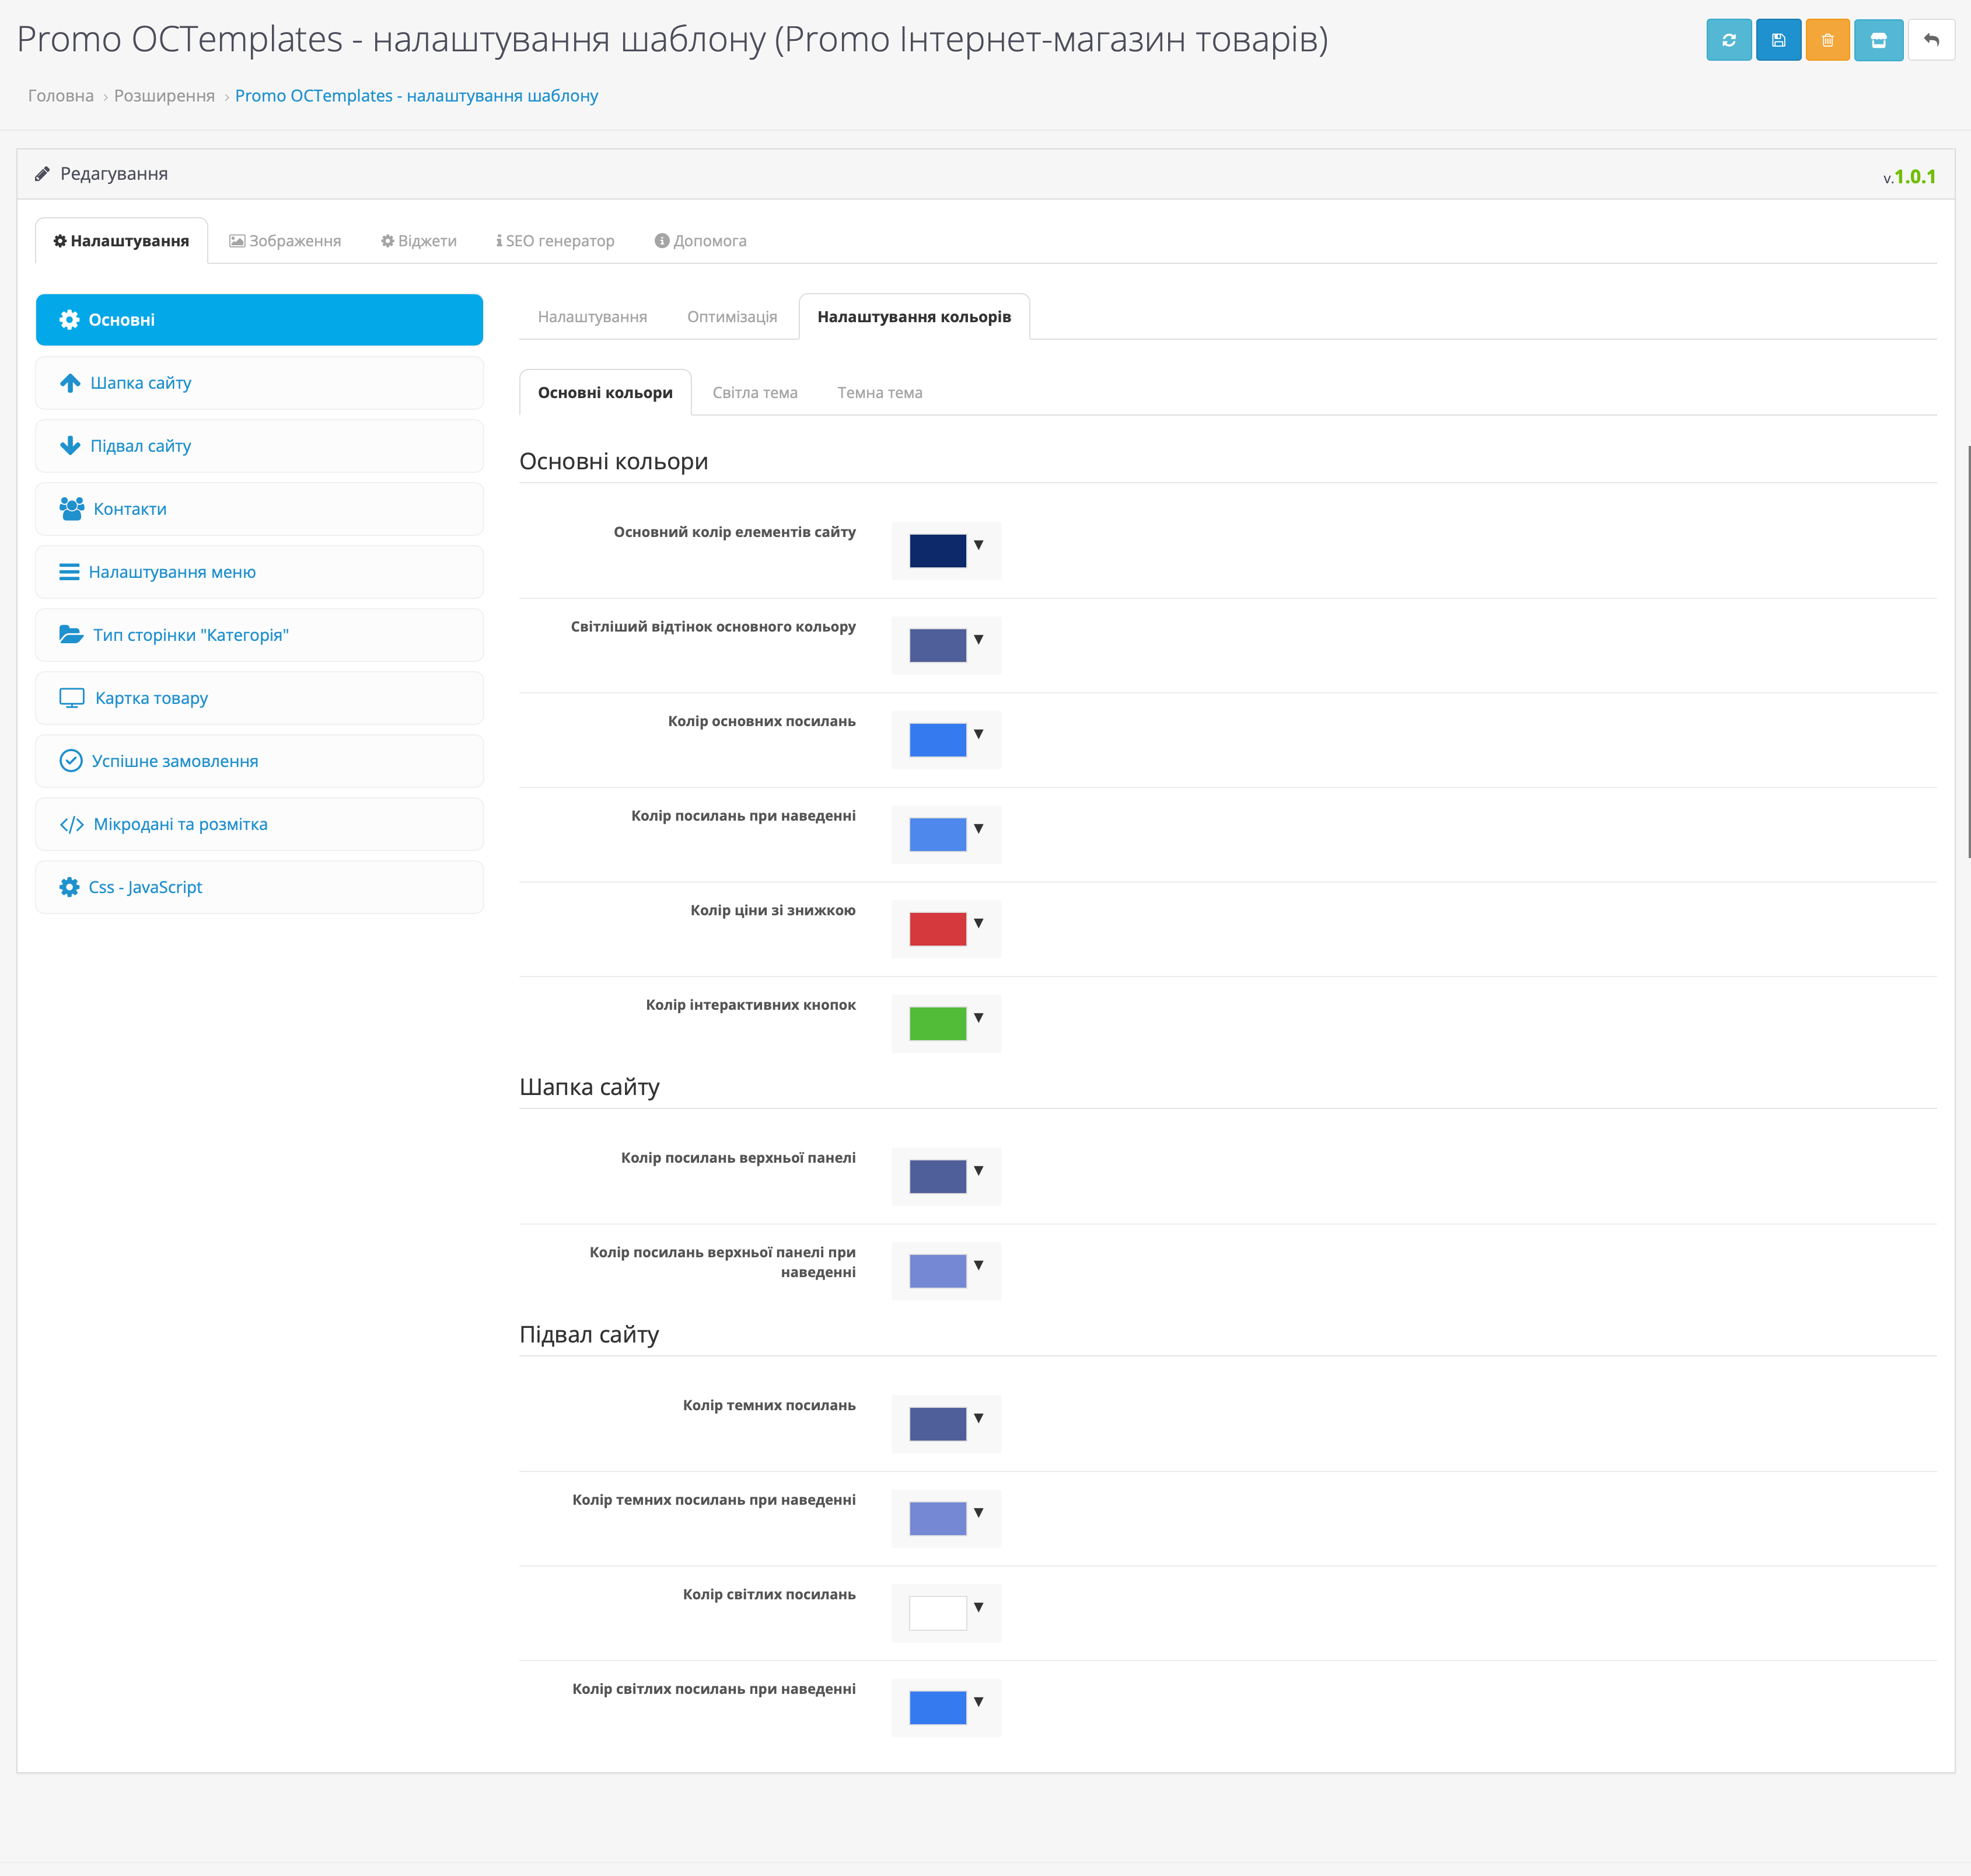Screen dimensions: 1971x1876
Task: Click the orange trash delete button
Action: pyautogui.click(x=1827, y=40)
